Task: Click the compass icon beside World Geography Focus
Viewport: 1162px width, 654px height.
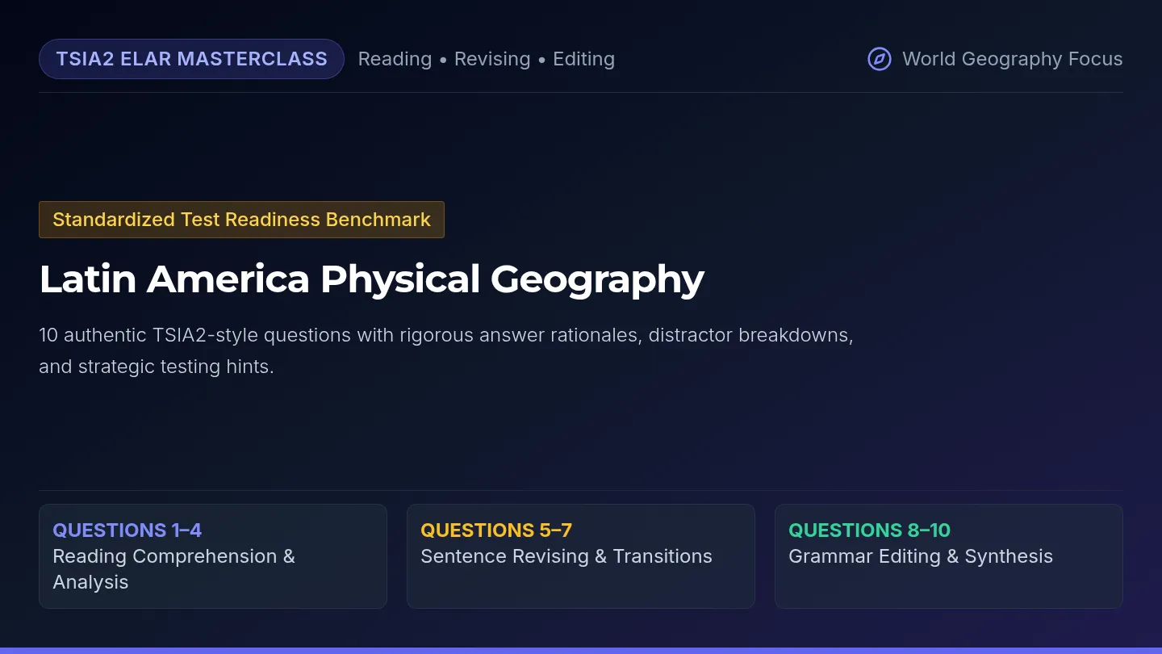Action: (879, 59)
